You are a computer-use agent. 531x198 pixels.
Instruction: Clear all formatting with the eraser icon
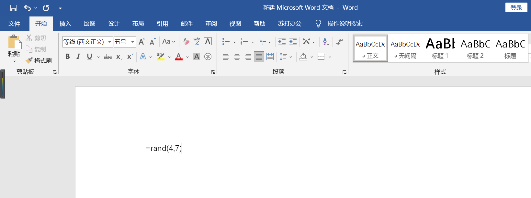(186, 42)
